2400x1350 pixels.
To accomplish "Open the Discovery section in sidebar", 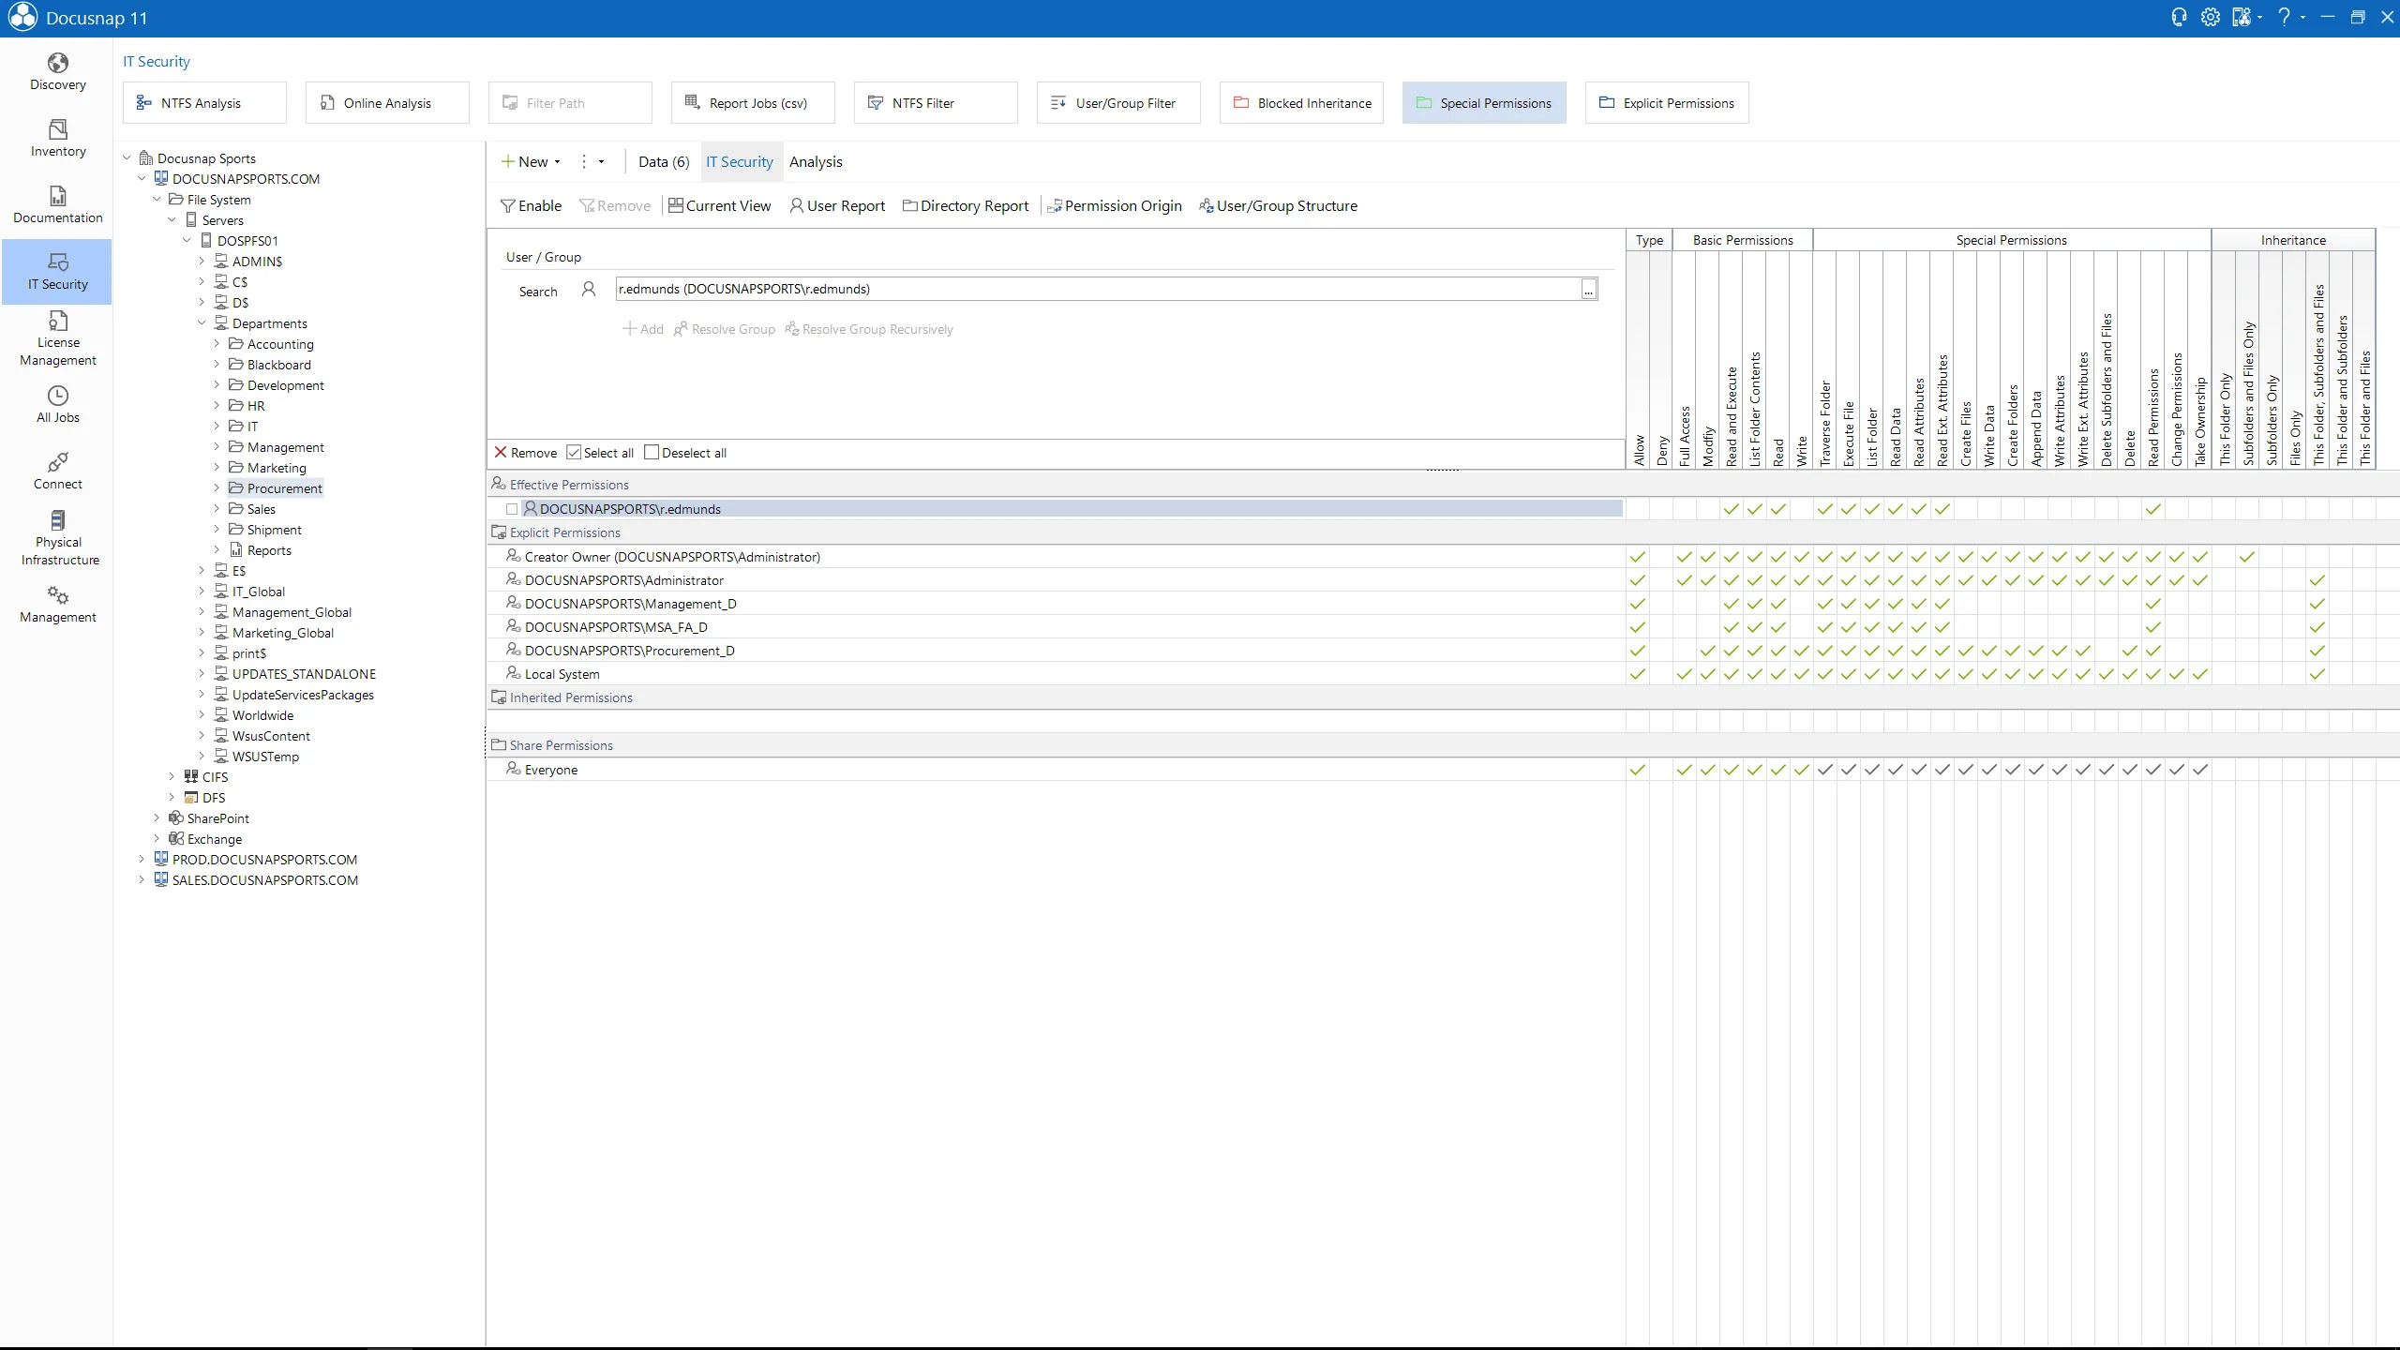I will 57,72.
